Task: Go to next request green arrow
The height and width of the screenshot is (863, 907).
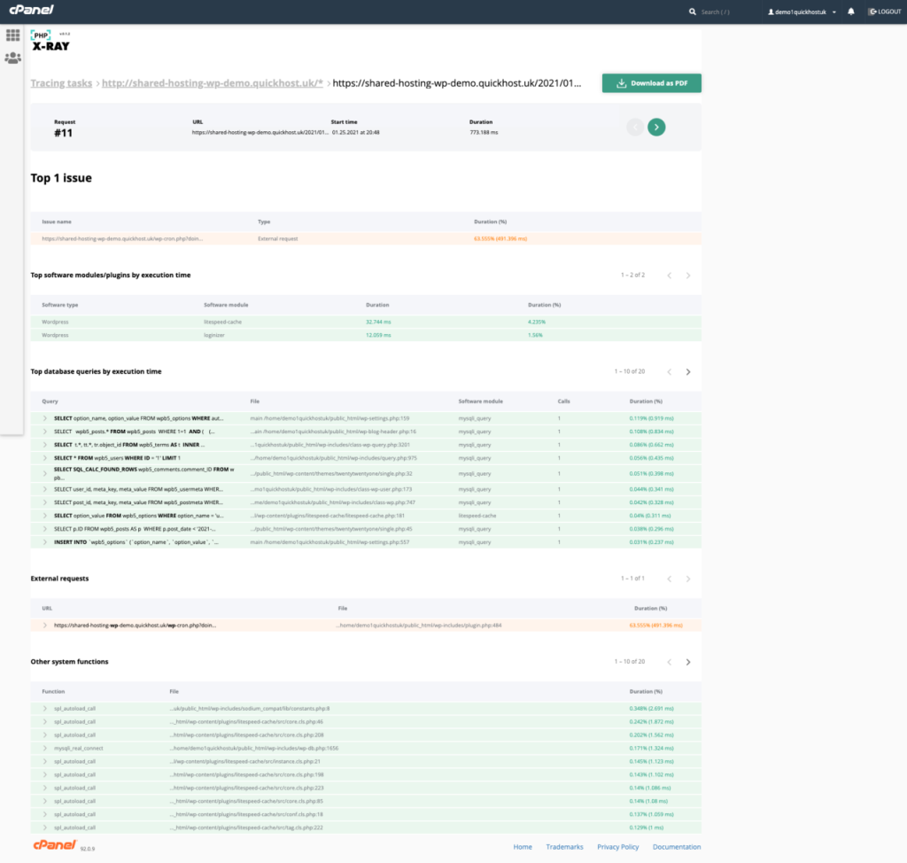Action: (x=656, y=127)
